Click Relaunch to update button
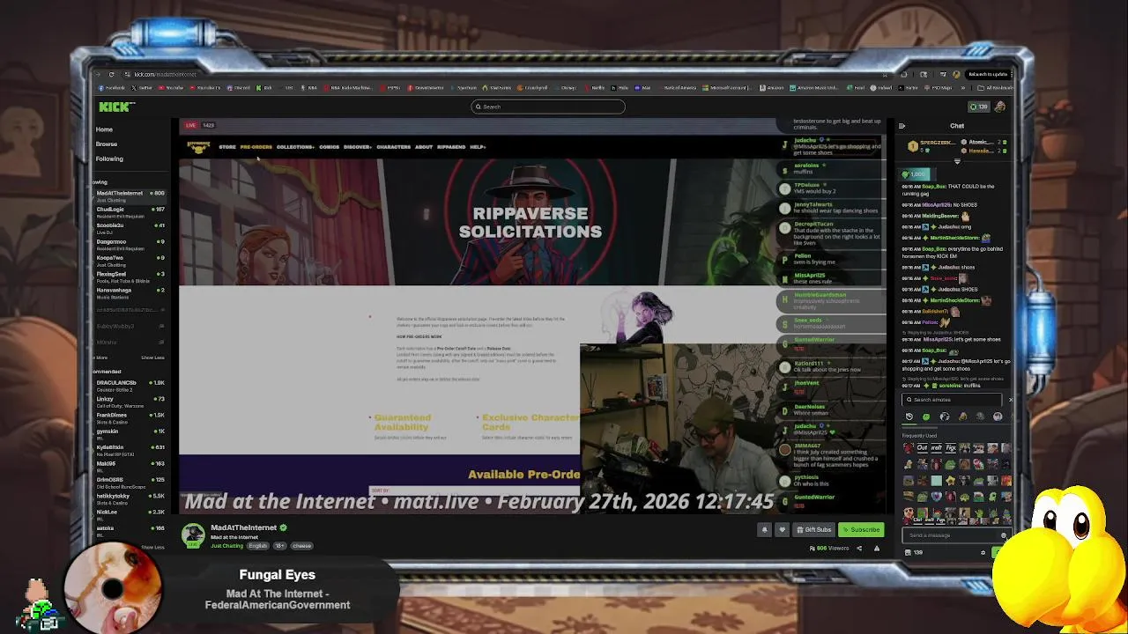Image resolution: width=1128 pixels, height=634 pixels. [x=988, y=74]
